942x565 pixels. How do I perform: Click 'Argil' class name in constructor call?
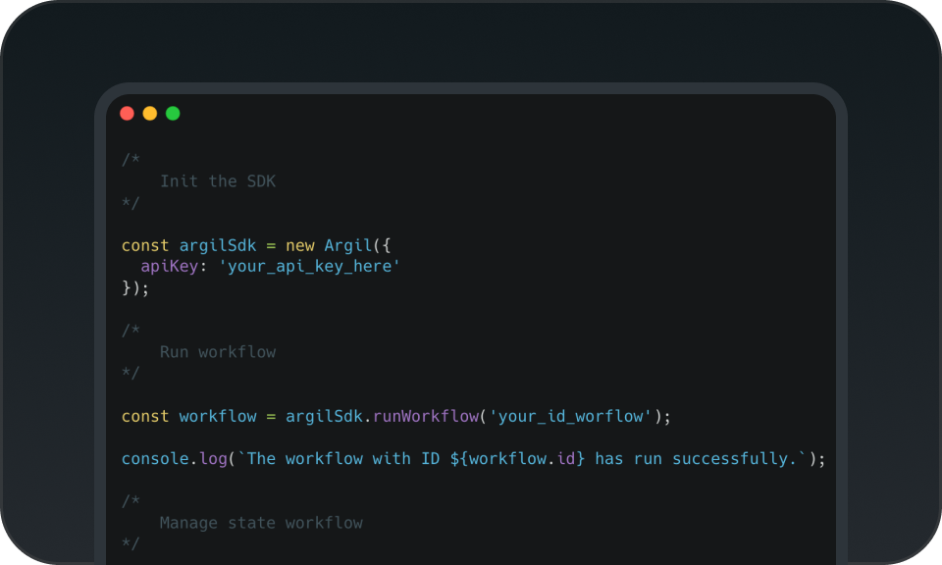point(347,245)
